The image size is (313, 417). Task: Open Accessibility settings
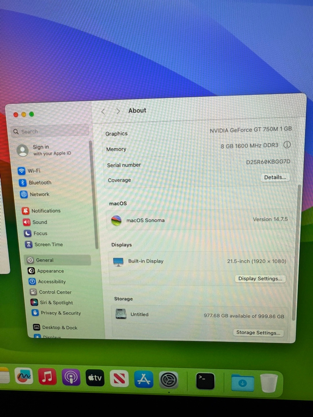pos(47,281)
